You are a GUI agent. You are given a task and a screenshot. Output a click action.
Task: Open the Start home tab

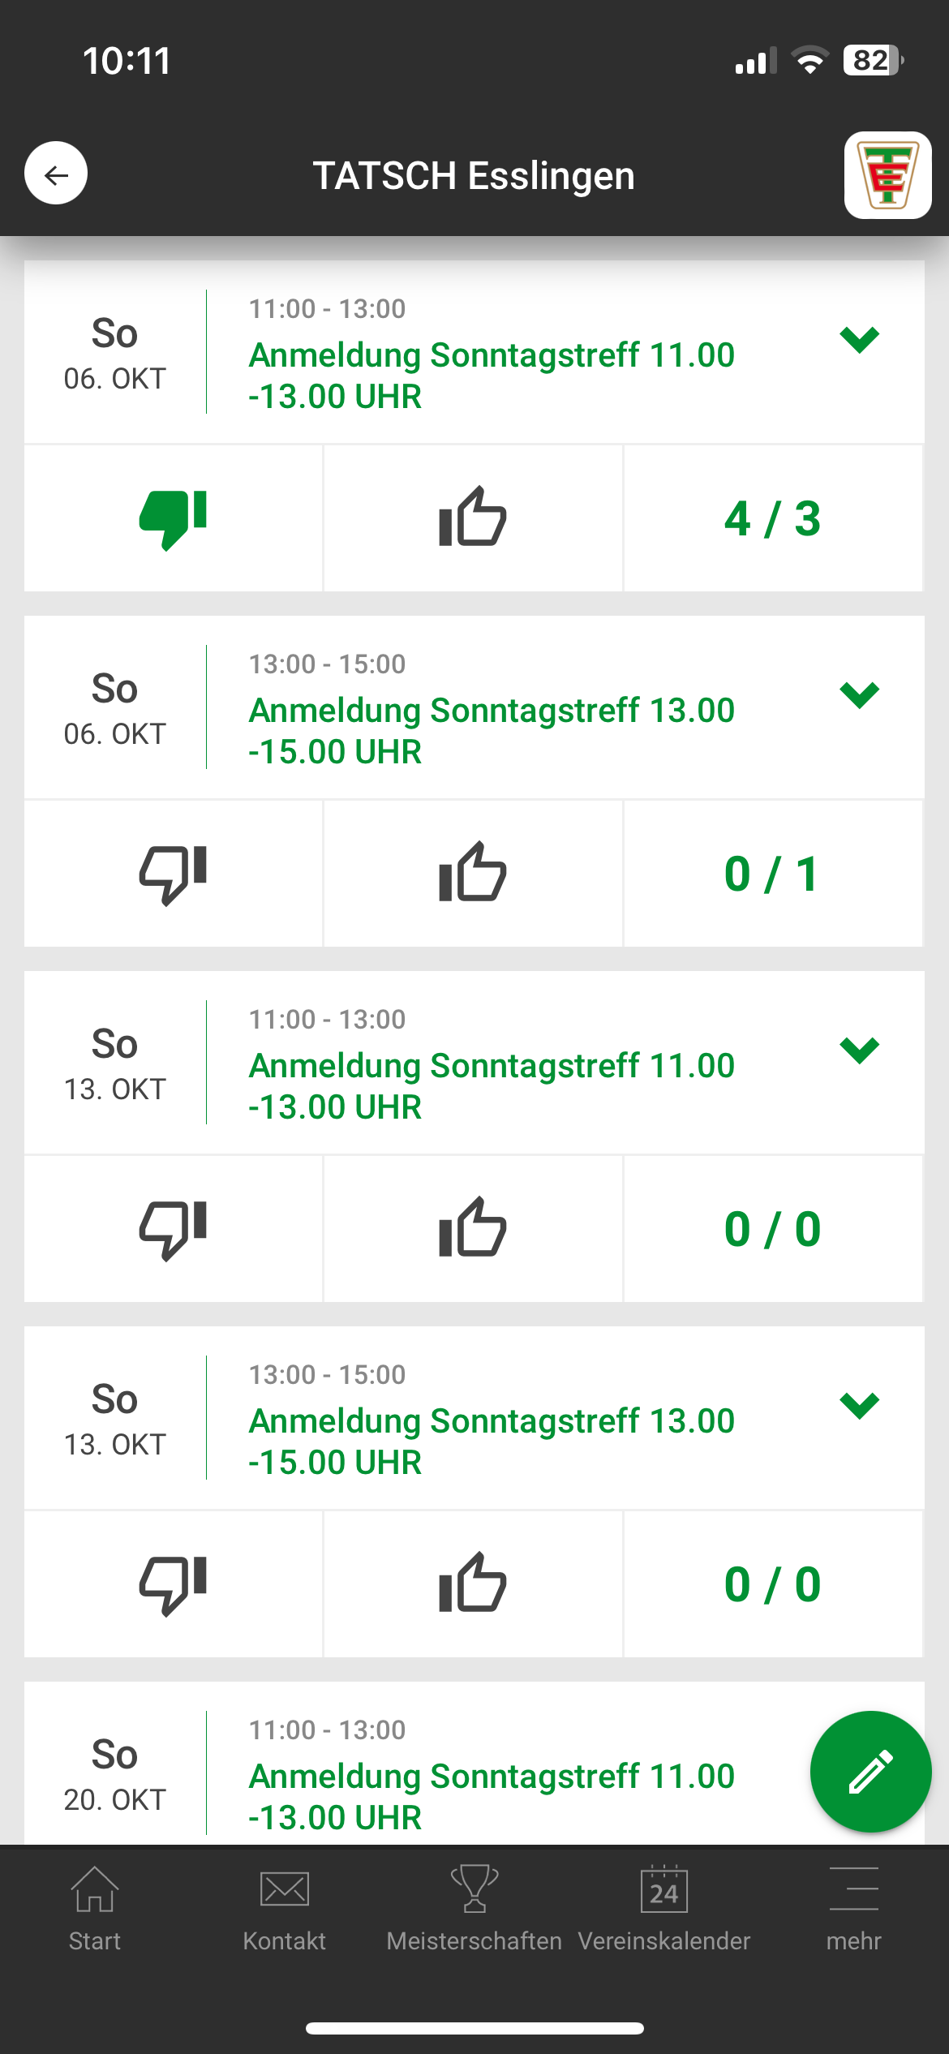coord(95,1906)
